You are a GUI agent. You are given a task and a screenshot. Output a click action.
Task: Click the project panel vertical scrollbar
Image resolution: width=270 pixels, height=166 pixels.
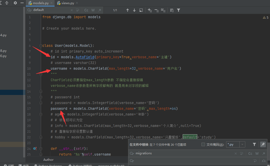pyautogui.click(x=24, y=82)
